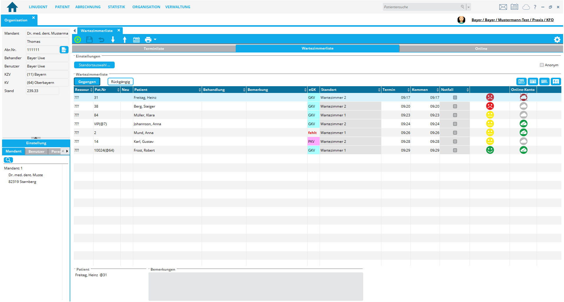
Task: Open the print options dropdown arrow
Action: [155, 40]
